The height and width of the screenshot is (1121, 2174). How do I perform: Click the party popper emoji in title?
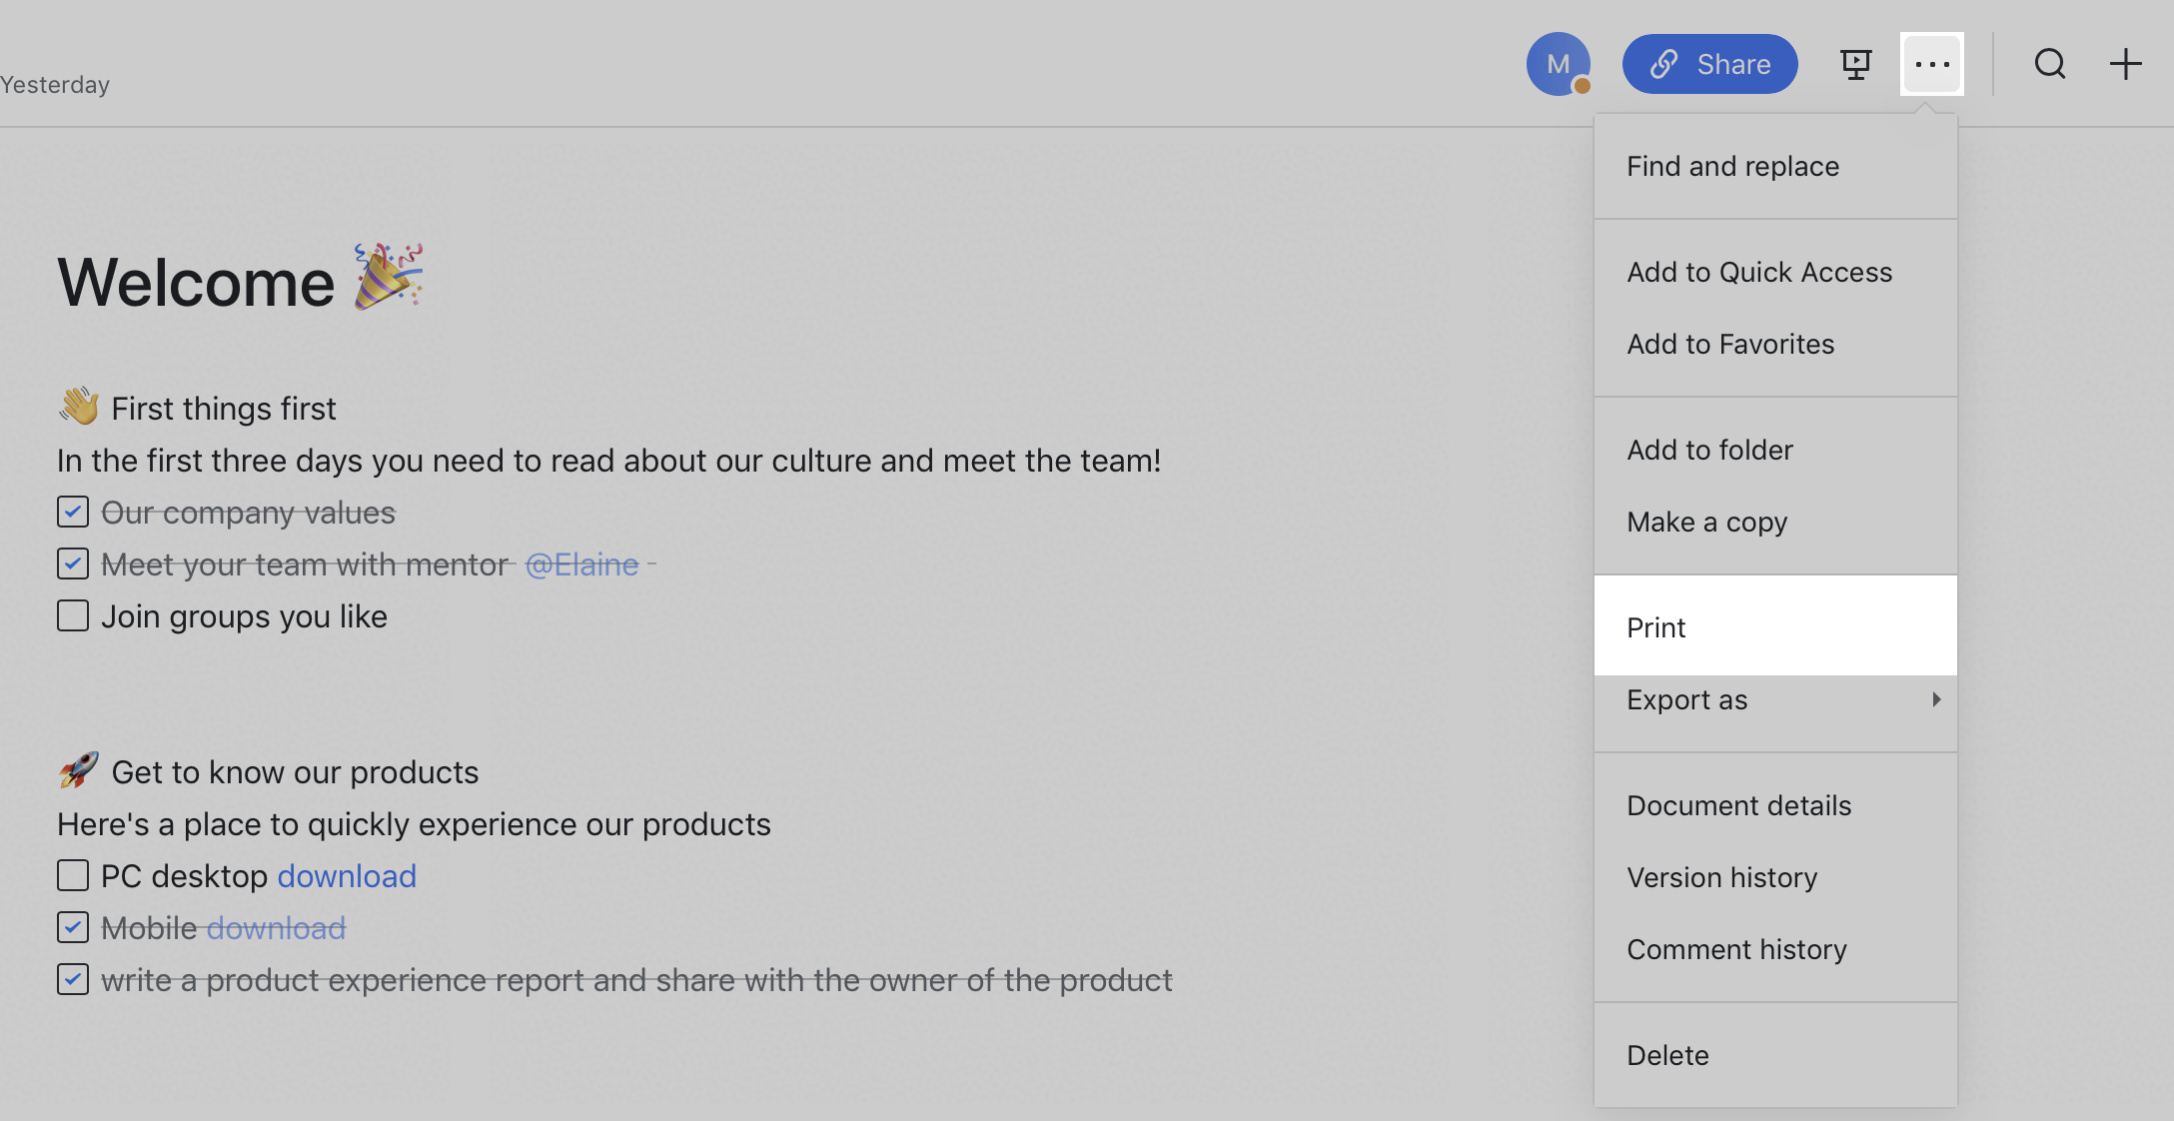(x=389, y=277)
